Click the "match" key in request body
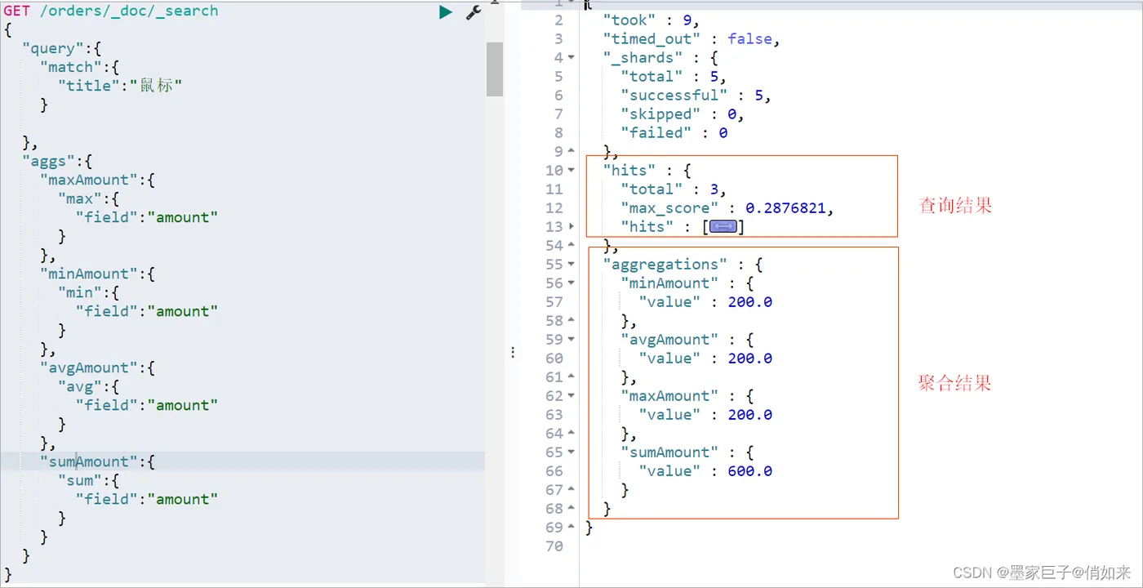This screenshot has width=1143, height=588. [x=71, y=67]
